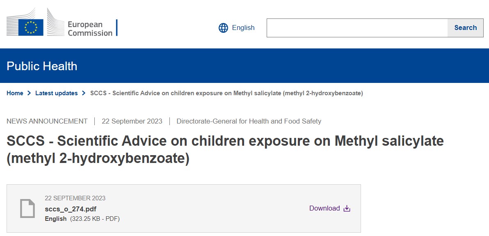Click the 22 September 2023 publication date
The width and height of the screenshot is (489, 236).
(132, 121)
